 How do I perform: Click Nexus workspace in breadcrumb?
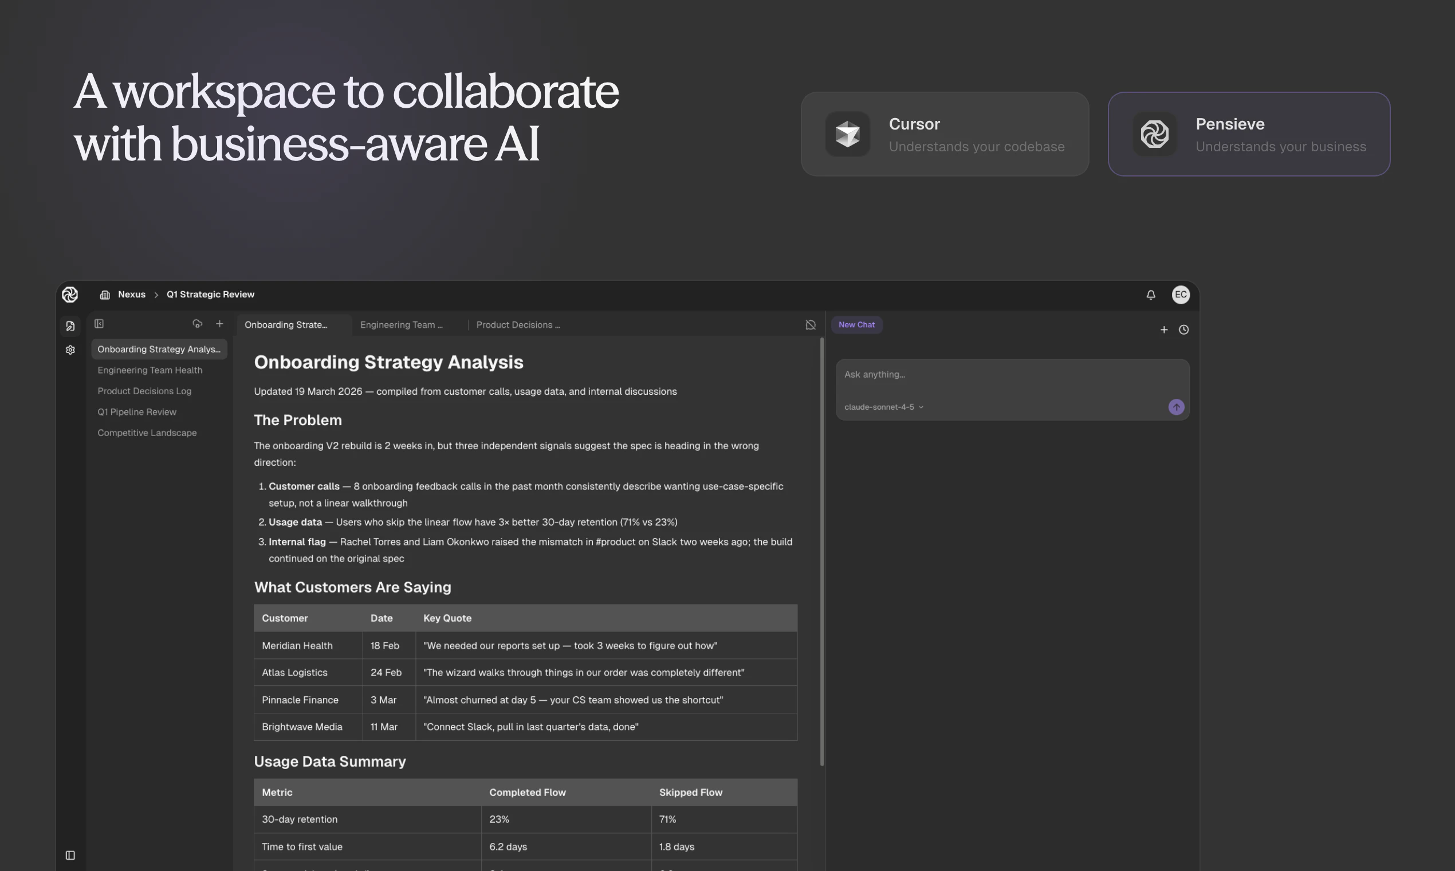tap(131, 295)
